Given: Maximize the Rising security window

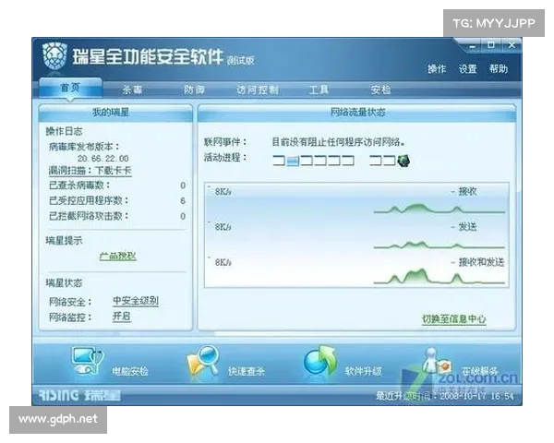Looking at the screenshot, I should [x=491, y=45].
